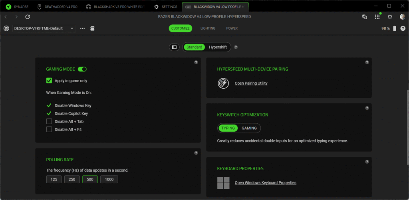Screen dimensions: 409x200
Task: Switch to the SETTINGS tab
Action: click(x=166, y=7)
